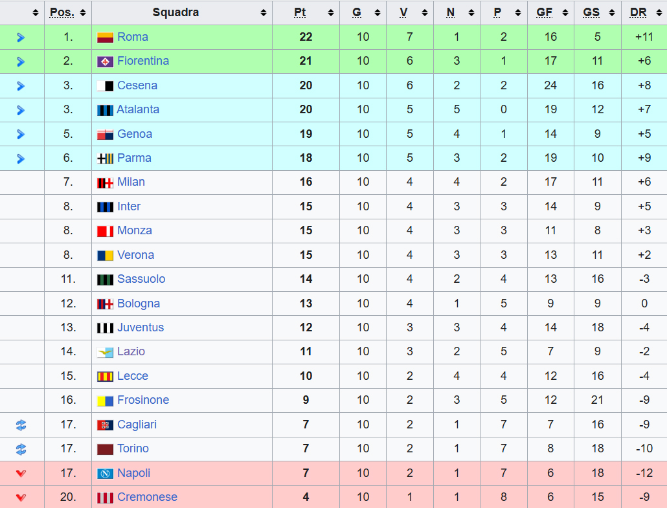Click the Roma team flag icon
Viewport: 667px width, 508px height.
point(105,38)
